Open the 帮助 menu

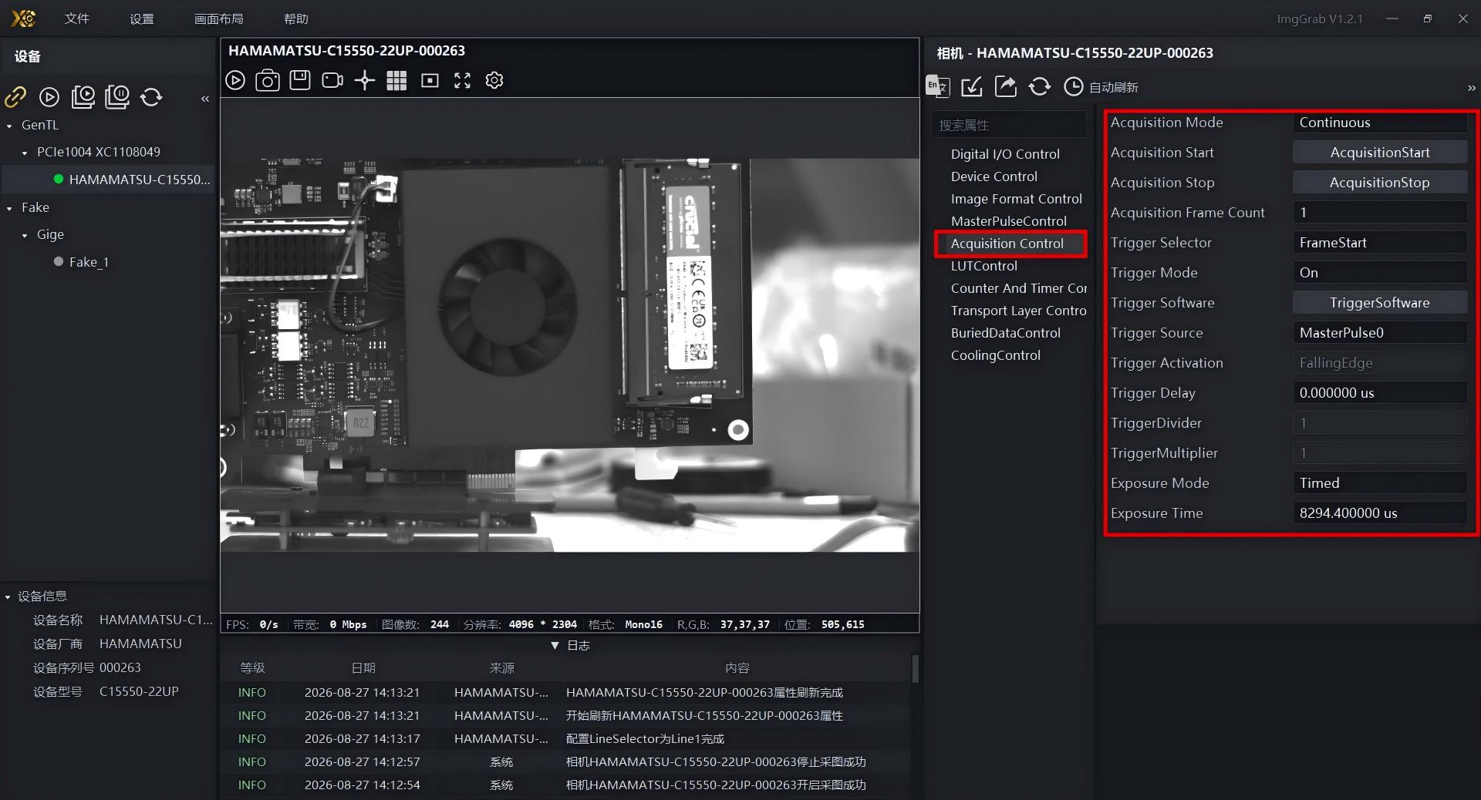pos(296,18)
